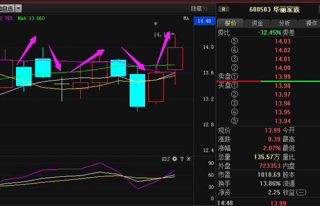Select the buy level 5 circled icon
320x206 pixels.
[235, 121]
